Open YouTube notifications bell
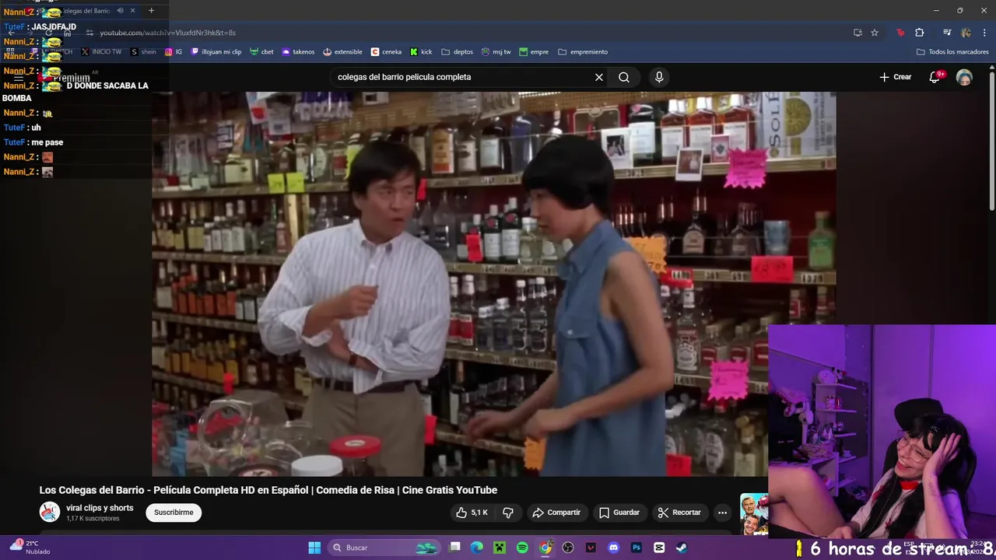This screenshot has height=560, width=996. click(936, 77)
